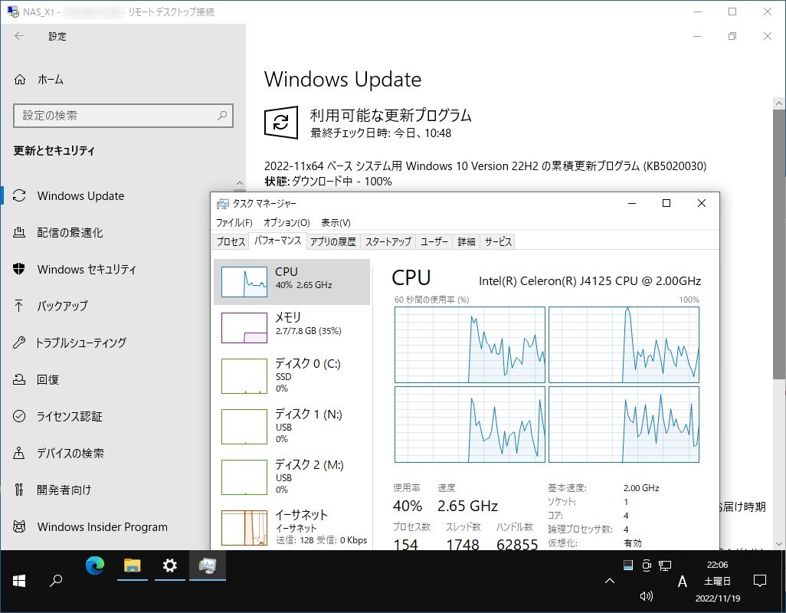Click the CPU speed value 2.65 GHz
Screen dimensions: 786x613
coord(467,506)
